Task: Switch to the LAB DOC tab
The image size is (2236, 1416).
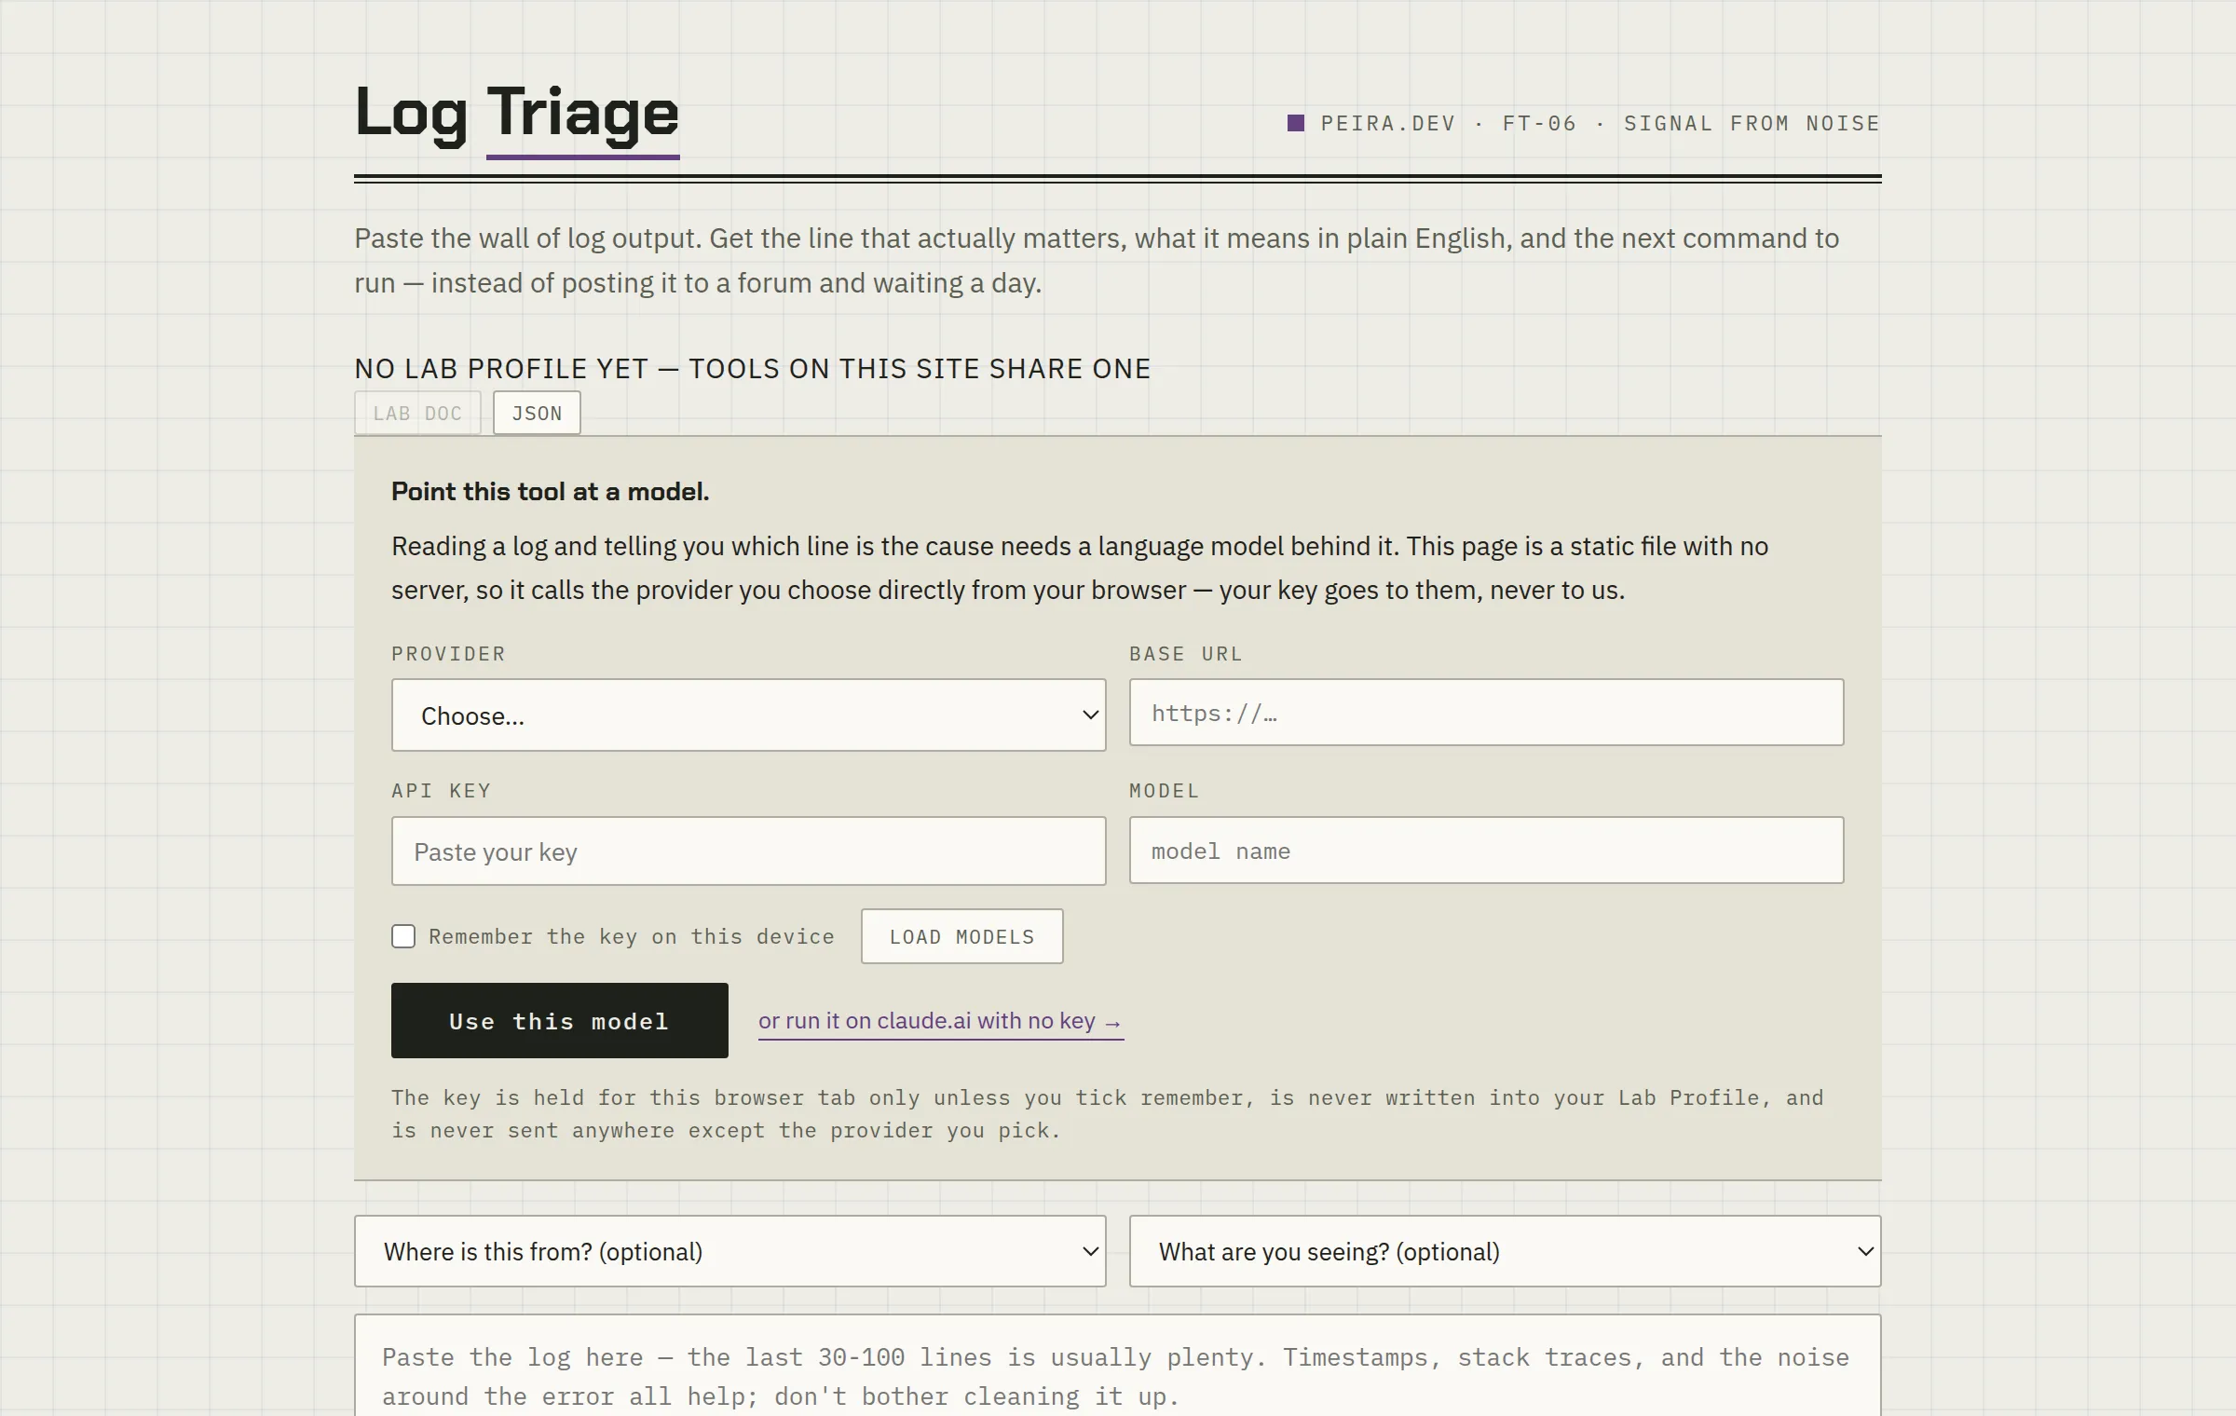Action: coord(417,413)
